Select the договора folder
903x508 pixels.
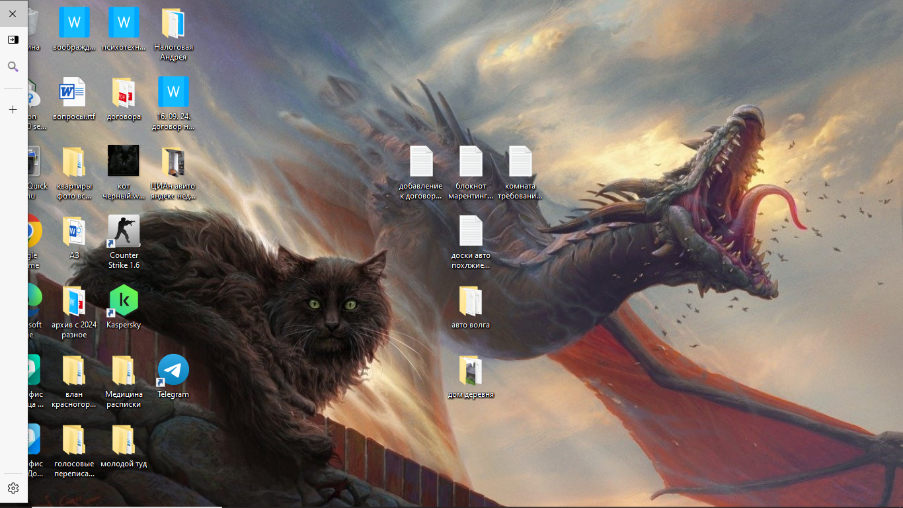coord(124,92)
